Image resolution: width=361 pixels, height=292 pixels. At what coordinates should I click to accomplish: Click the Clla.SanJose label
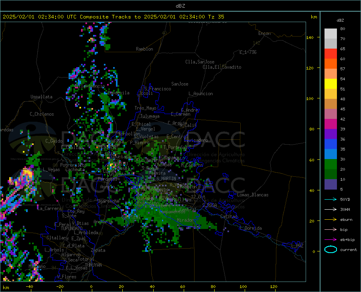(200, 62)
